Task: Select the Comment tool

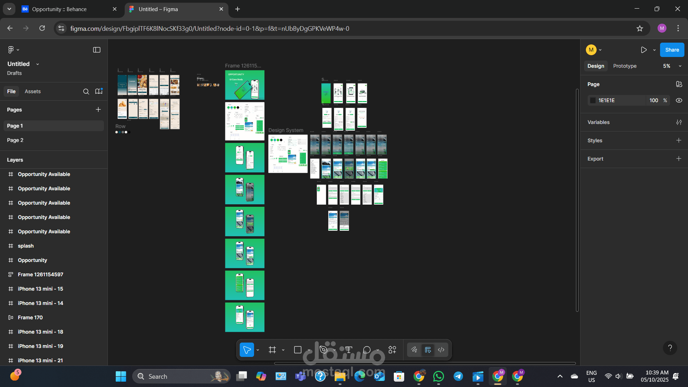Action: tap(367, 350)
